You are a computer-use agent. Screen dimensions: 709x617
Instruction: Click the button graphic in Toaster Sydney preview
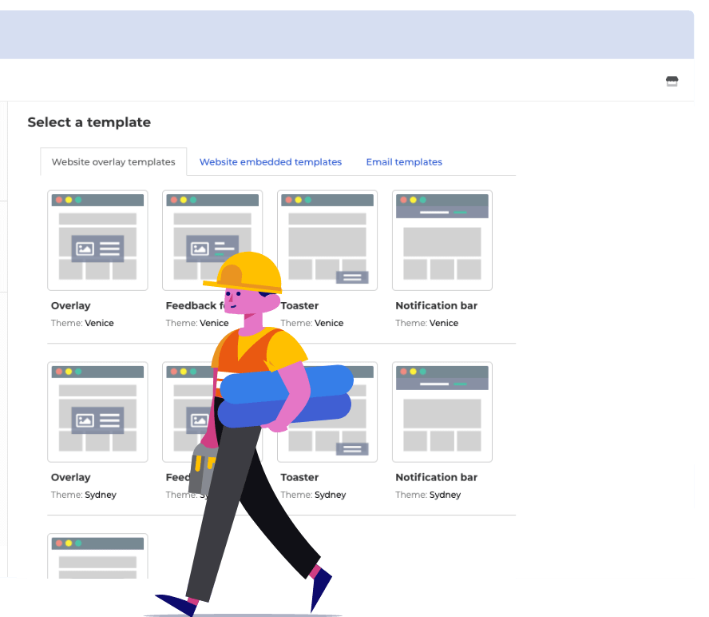351,448
